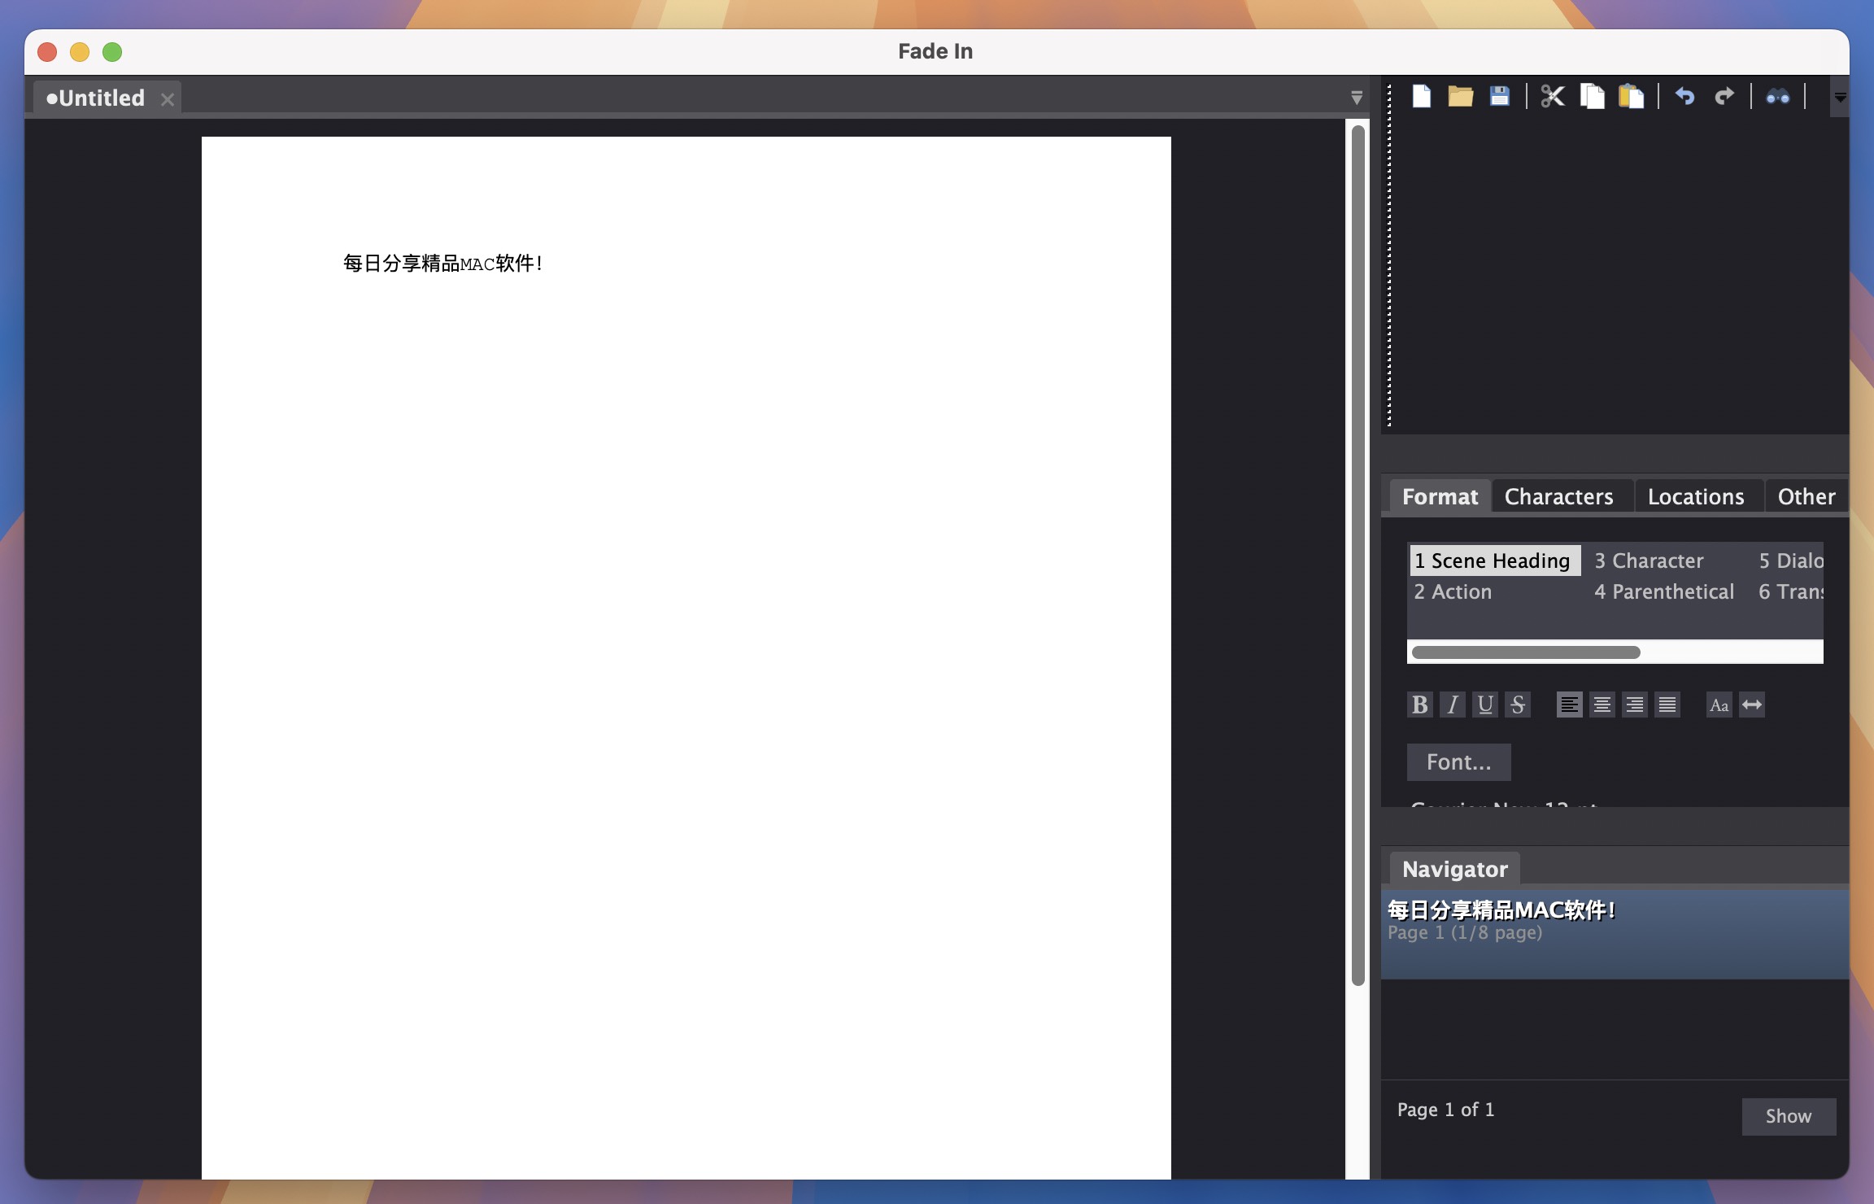Redo the last undone action
The image size is (1874, 1204).
(1725, 96)
